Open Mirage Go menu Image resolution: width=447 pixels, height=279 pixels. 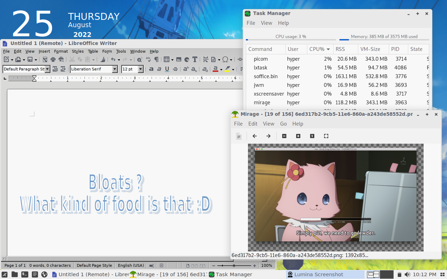click(x=283, y=124)
